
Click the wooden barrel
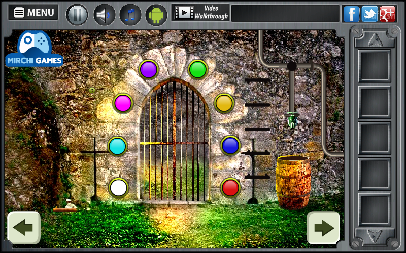293,182
